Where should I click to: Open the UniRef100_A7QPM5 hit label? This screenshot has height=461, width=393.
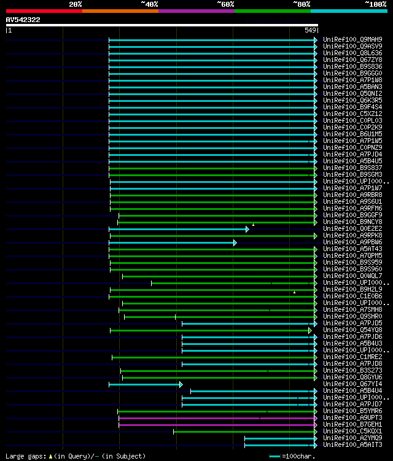click(x=352, y=256)
